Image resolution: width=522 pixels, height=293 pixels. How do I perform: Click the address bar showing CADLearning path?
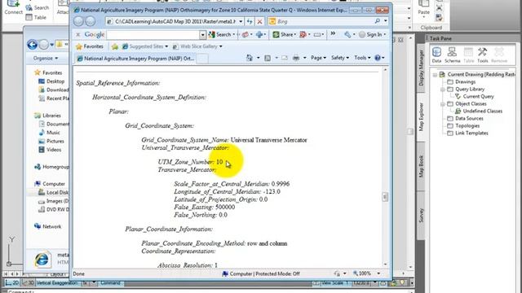pyautogui.click(x=176, y=21)
